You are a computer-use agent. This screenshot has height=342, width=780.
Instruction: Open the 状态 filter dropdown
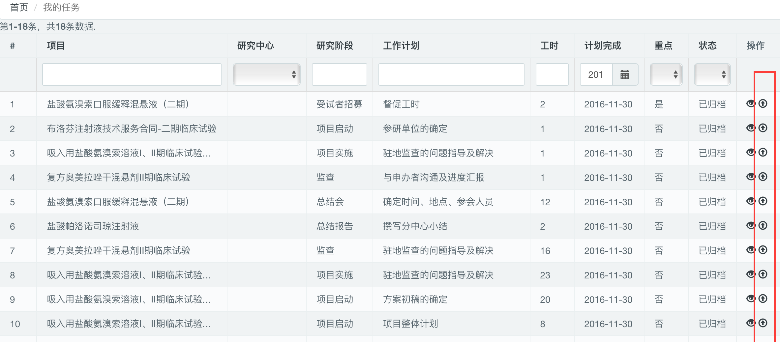click(x=712, y=74)
